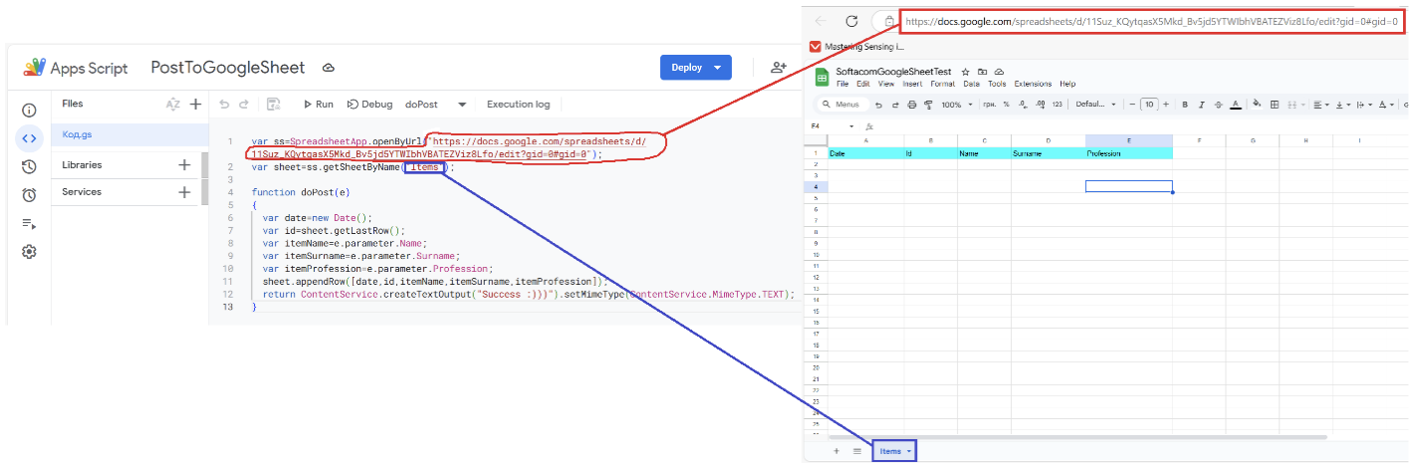Click the Debug button

[x=369, y=104]
